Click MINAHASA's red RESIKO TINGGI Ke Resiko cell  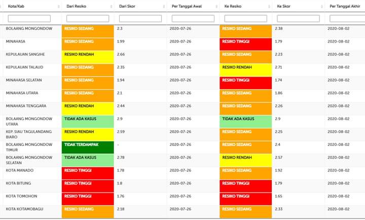tap(245, 44)
